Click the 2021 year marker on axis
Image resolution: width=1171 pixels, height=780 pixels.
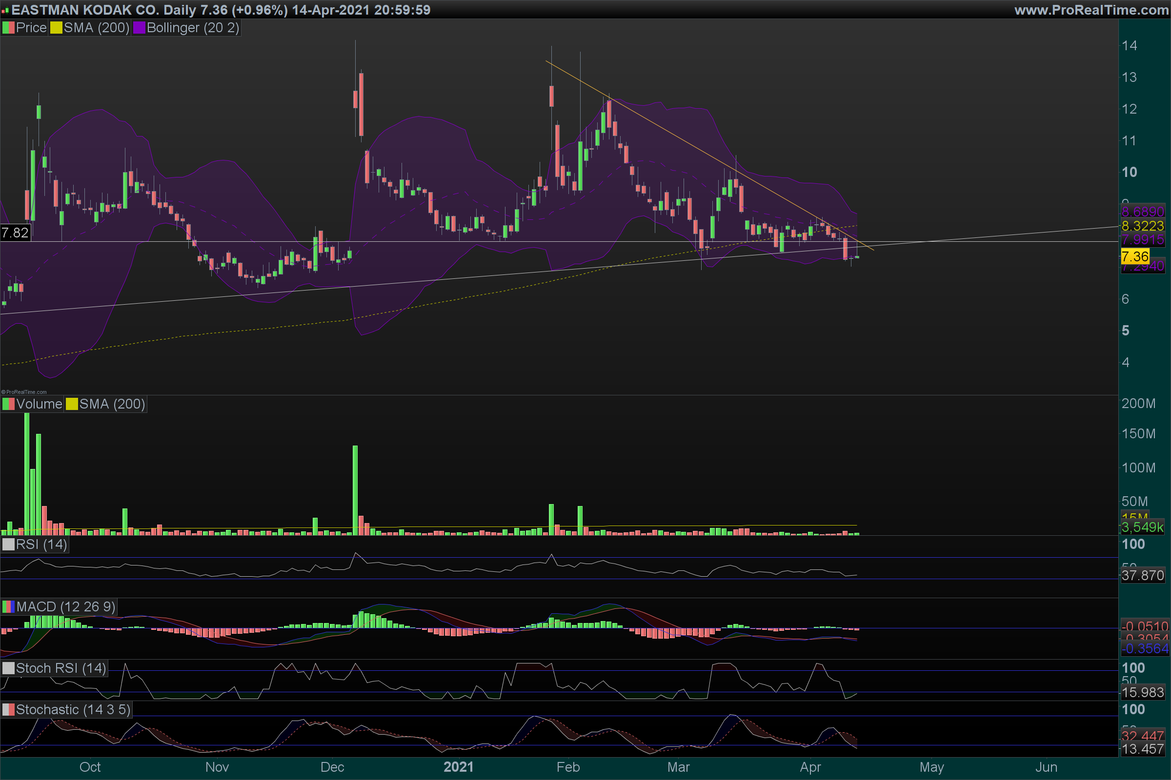click(458, 766)
